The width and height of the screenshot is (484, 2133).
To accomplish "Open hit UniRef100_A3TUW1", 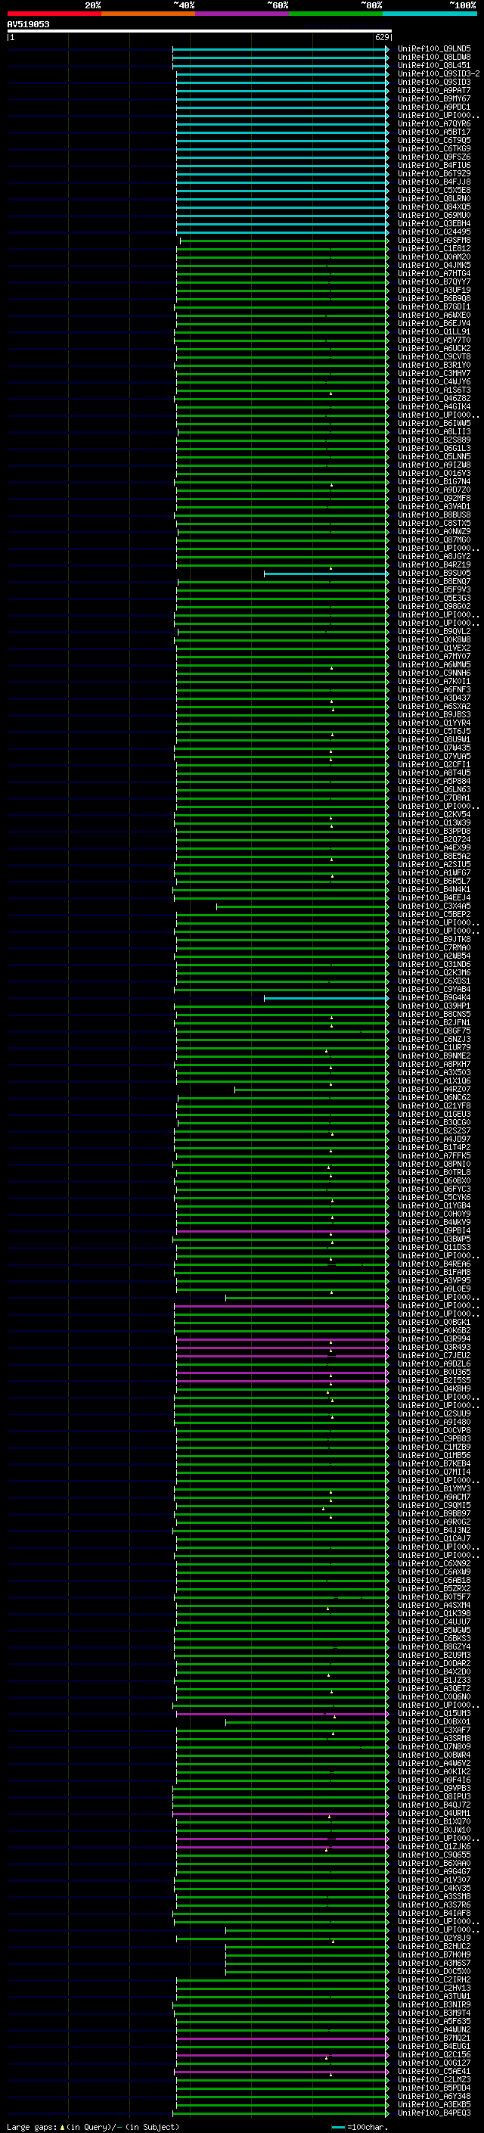I will [433, 1996].
